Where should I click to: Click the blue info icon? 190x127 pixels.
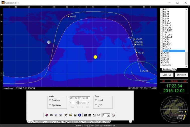click(x=80, y=115)
